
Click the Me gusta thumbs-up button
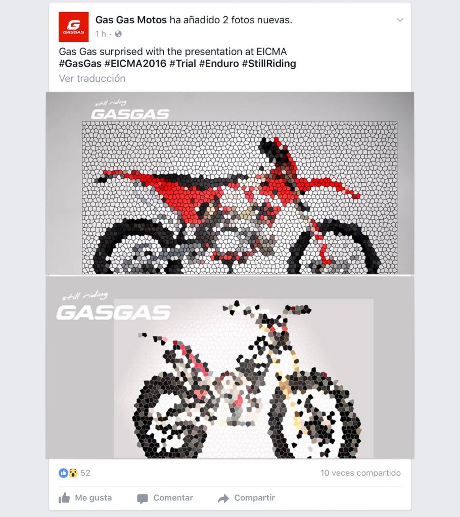click(x=85, y=498)
